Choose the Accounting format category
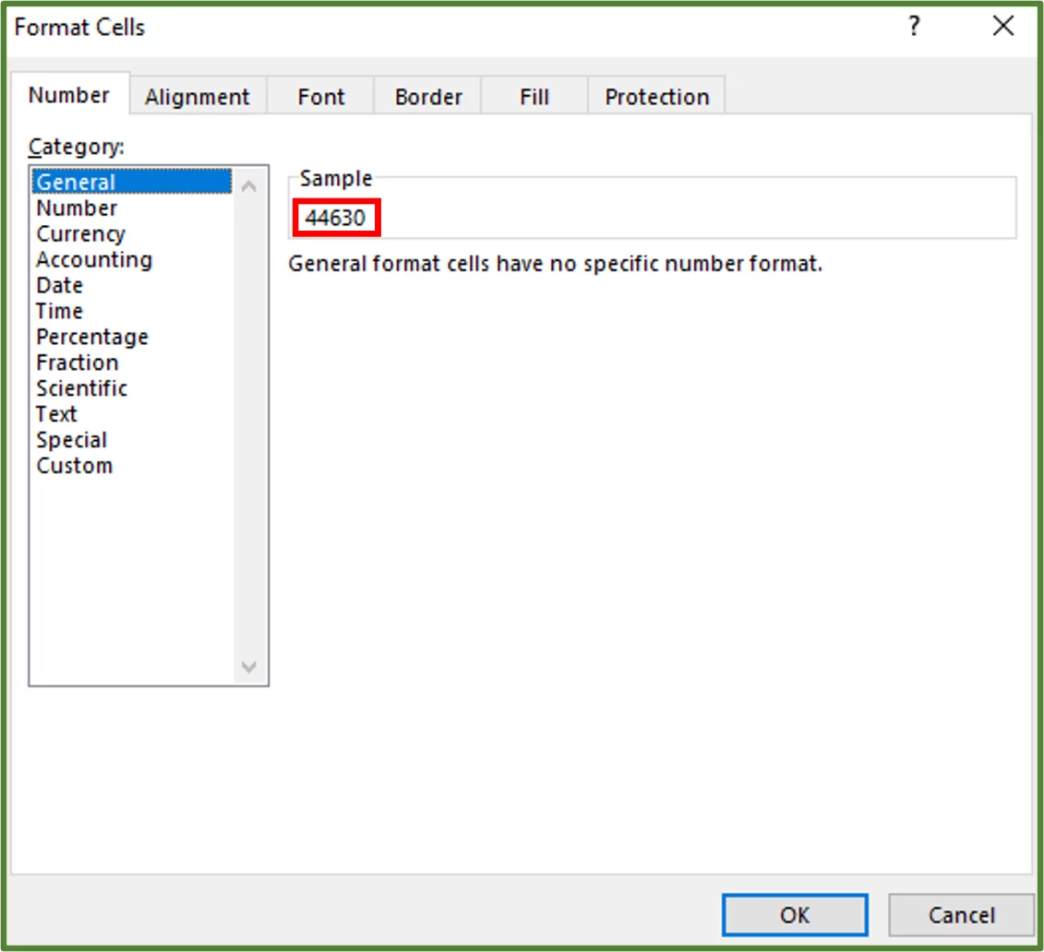Image resolution: width=1044 pixels, height=952 pixels. tap(93, 259)
